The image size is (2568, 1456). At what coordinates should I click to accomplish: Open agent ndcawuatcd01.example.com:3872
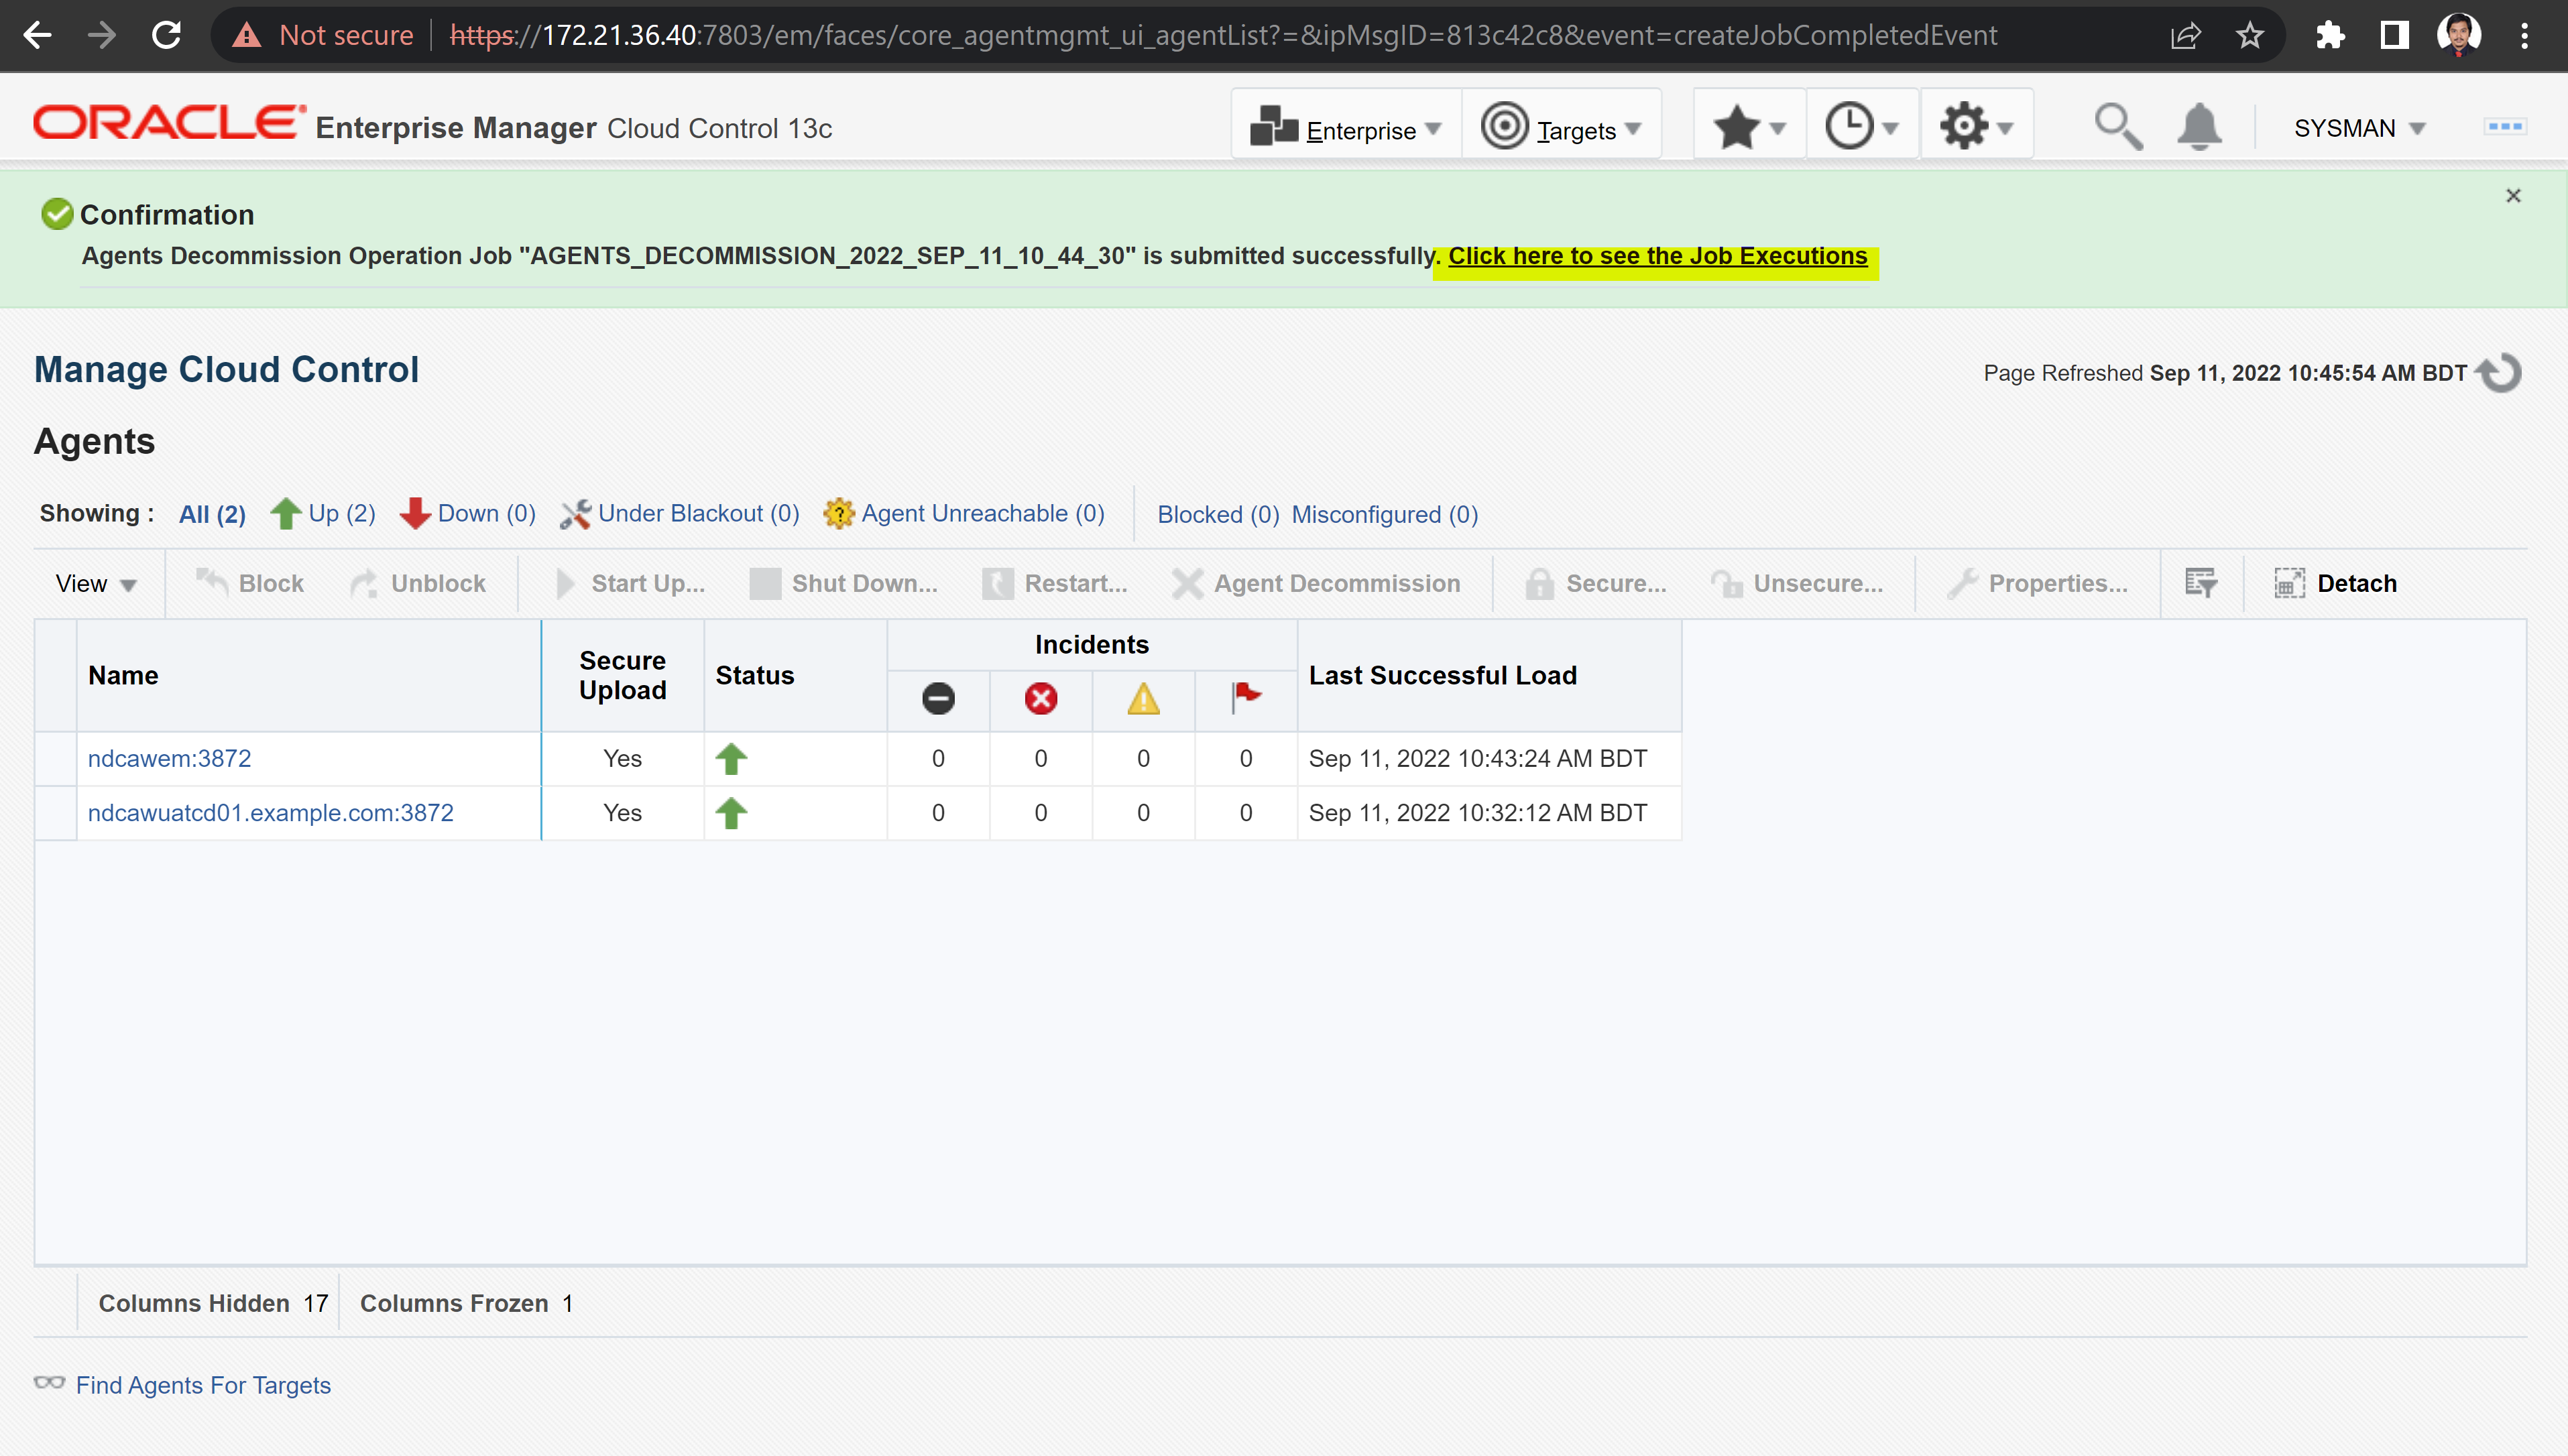[x=270, y=813]
